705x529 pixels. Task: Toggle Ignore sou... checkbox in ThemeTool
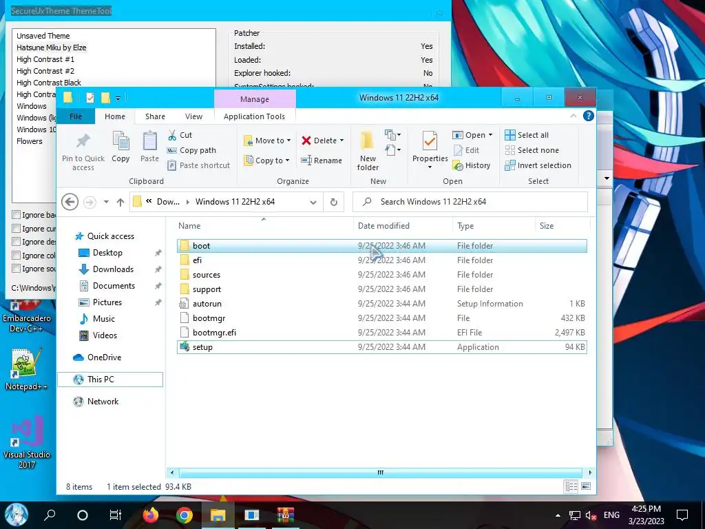click(17, 269)
